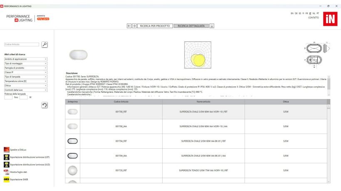Open the PDF data sheet icon
Screen dimensions: 341x191
[6, 172]
